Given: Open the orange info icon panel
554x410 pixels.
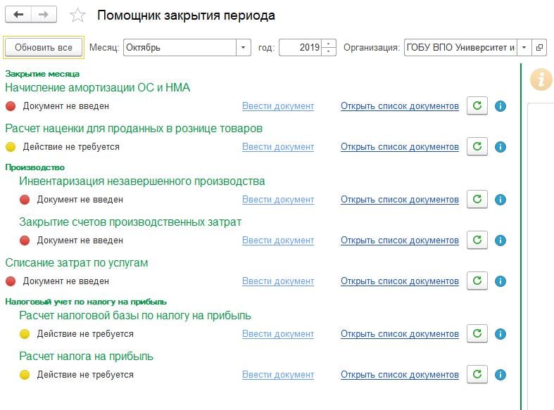Looking at the screenshot, I should 541,79.
